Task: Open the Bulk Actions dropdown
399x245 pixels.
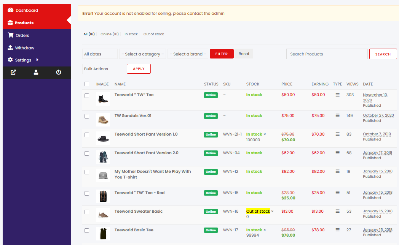Action: [104, 69]
